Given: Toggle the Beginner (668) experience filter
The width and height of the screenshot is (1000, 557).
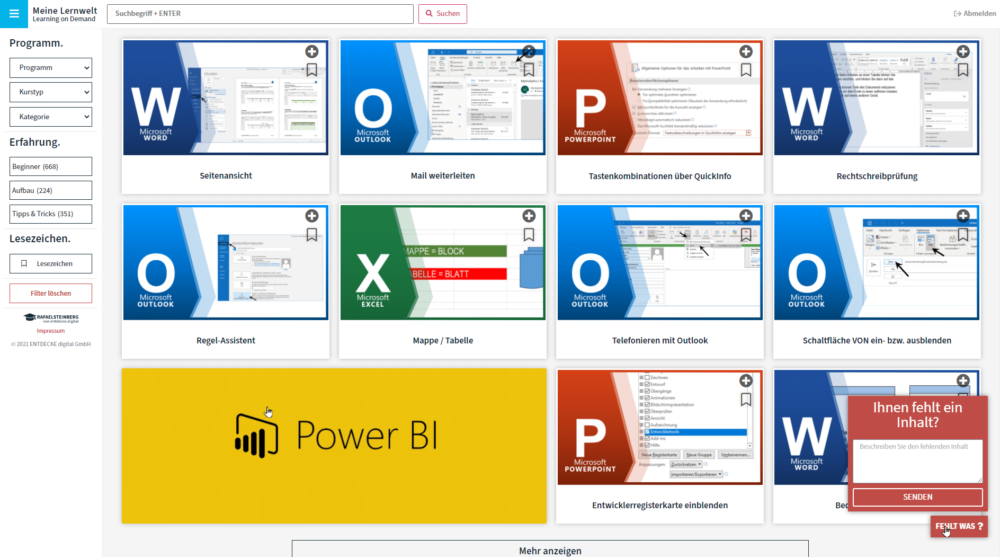Looking at the screenshot, I should tap(51, 166).
